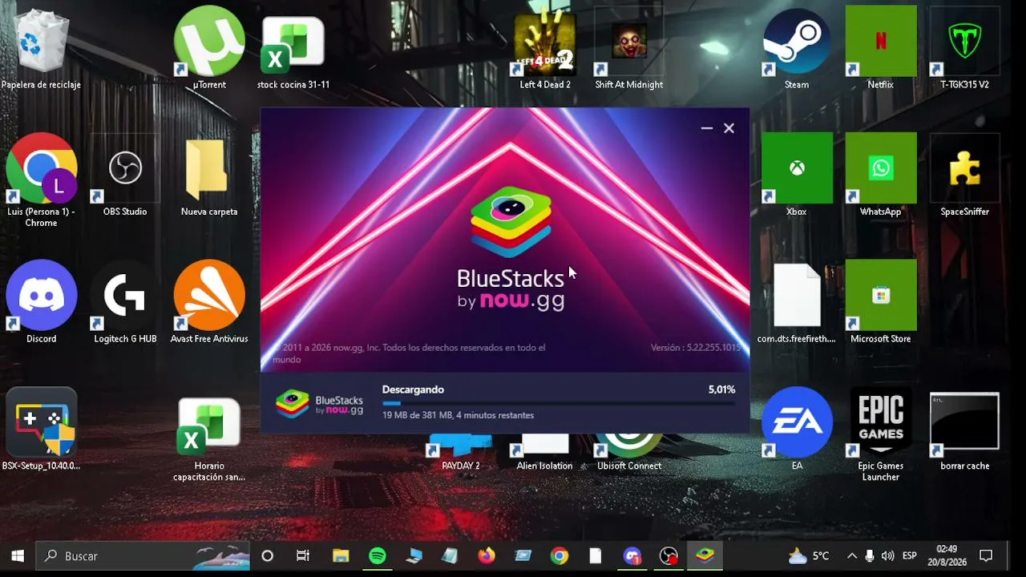Open the 5°C weather widget

click(x=810, y=555)
